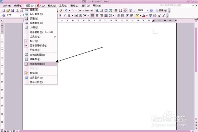The image size is (198, 132).
Task: Click the Align Left icon
Action: pos(93,15)
